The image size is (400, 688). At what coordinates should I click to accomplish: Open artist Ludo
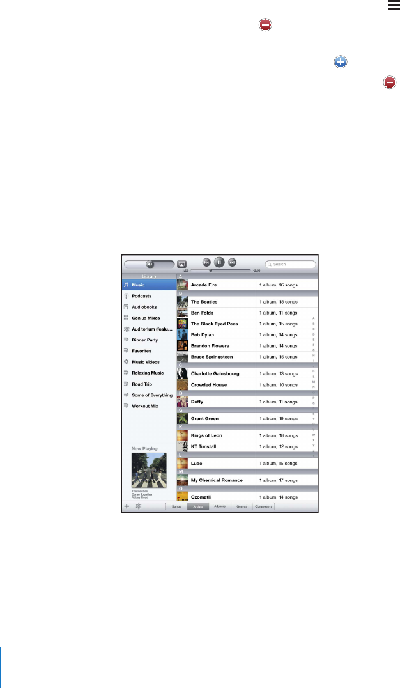[x=247, y=464]
